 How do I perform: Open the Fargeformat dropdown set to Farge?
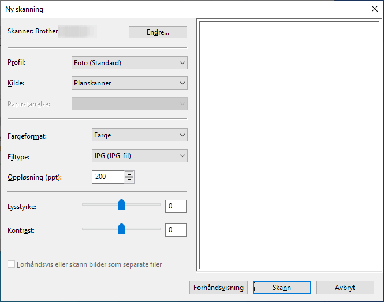pyautogui.click(x=140, y=135)
